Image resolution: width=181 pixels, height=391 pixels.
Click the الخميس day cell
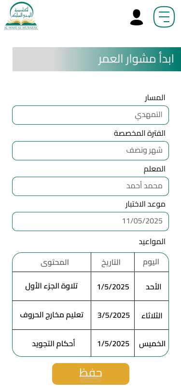pyautogui.click(x=152, y=343)
